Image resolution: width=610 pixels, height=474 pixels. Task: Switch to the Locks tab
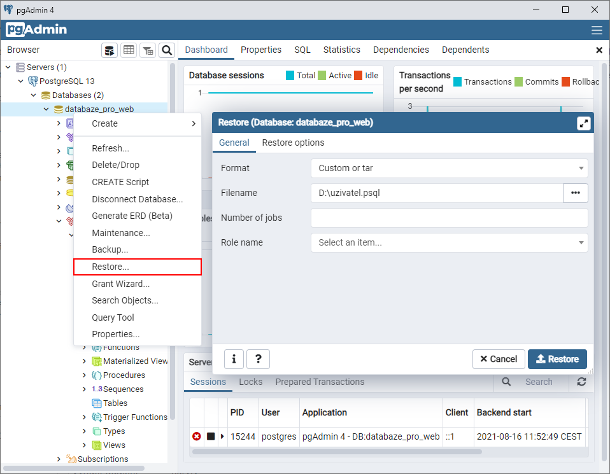point(250,382)
